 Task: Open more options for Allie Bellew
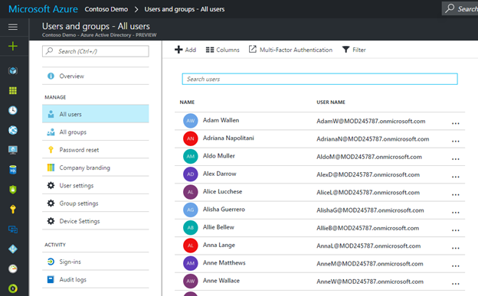[456, 230]
